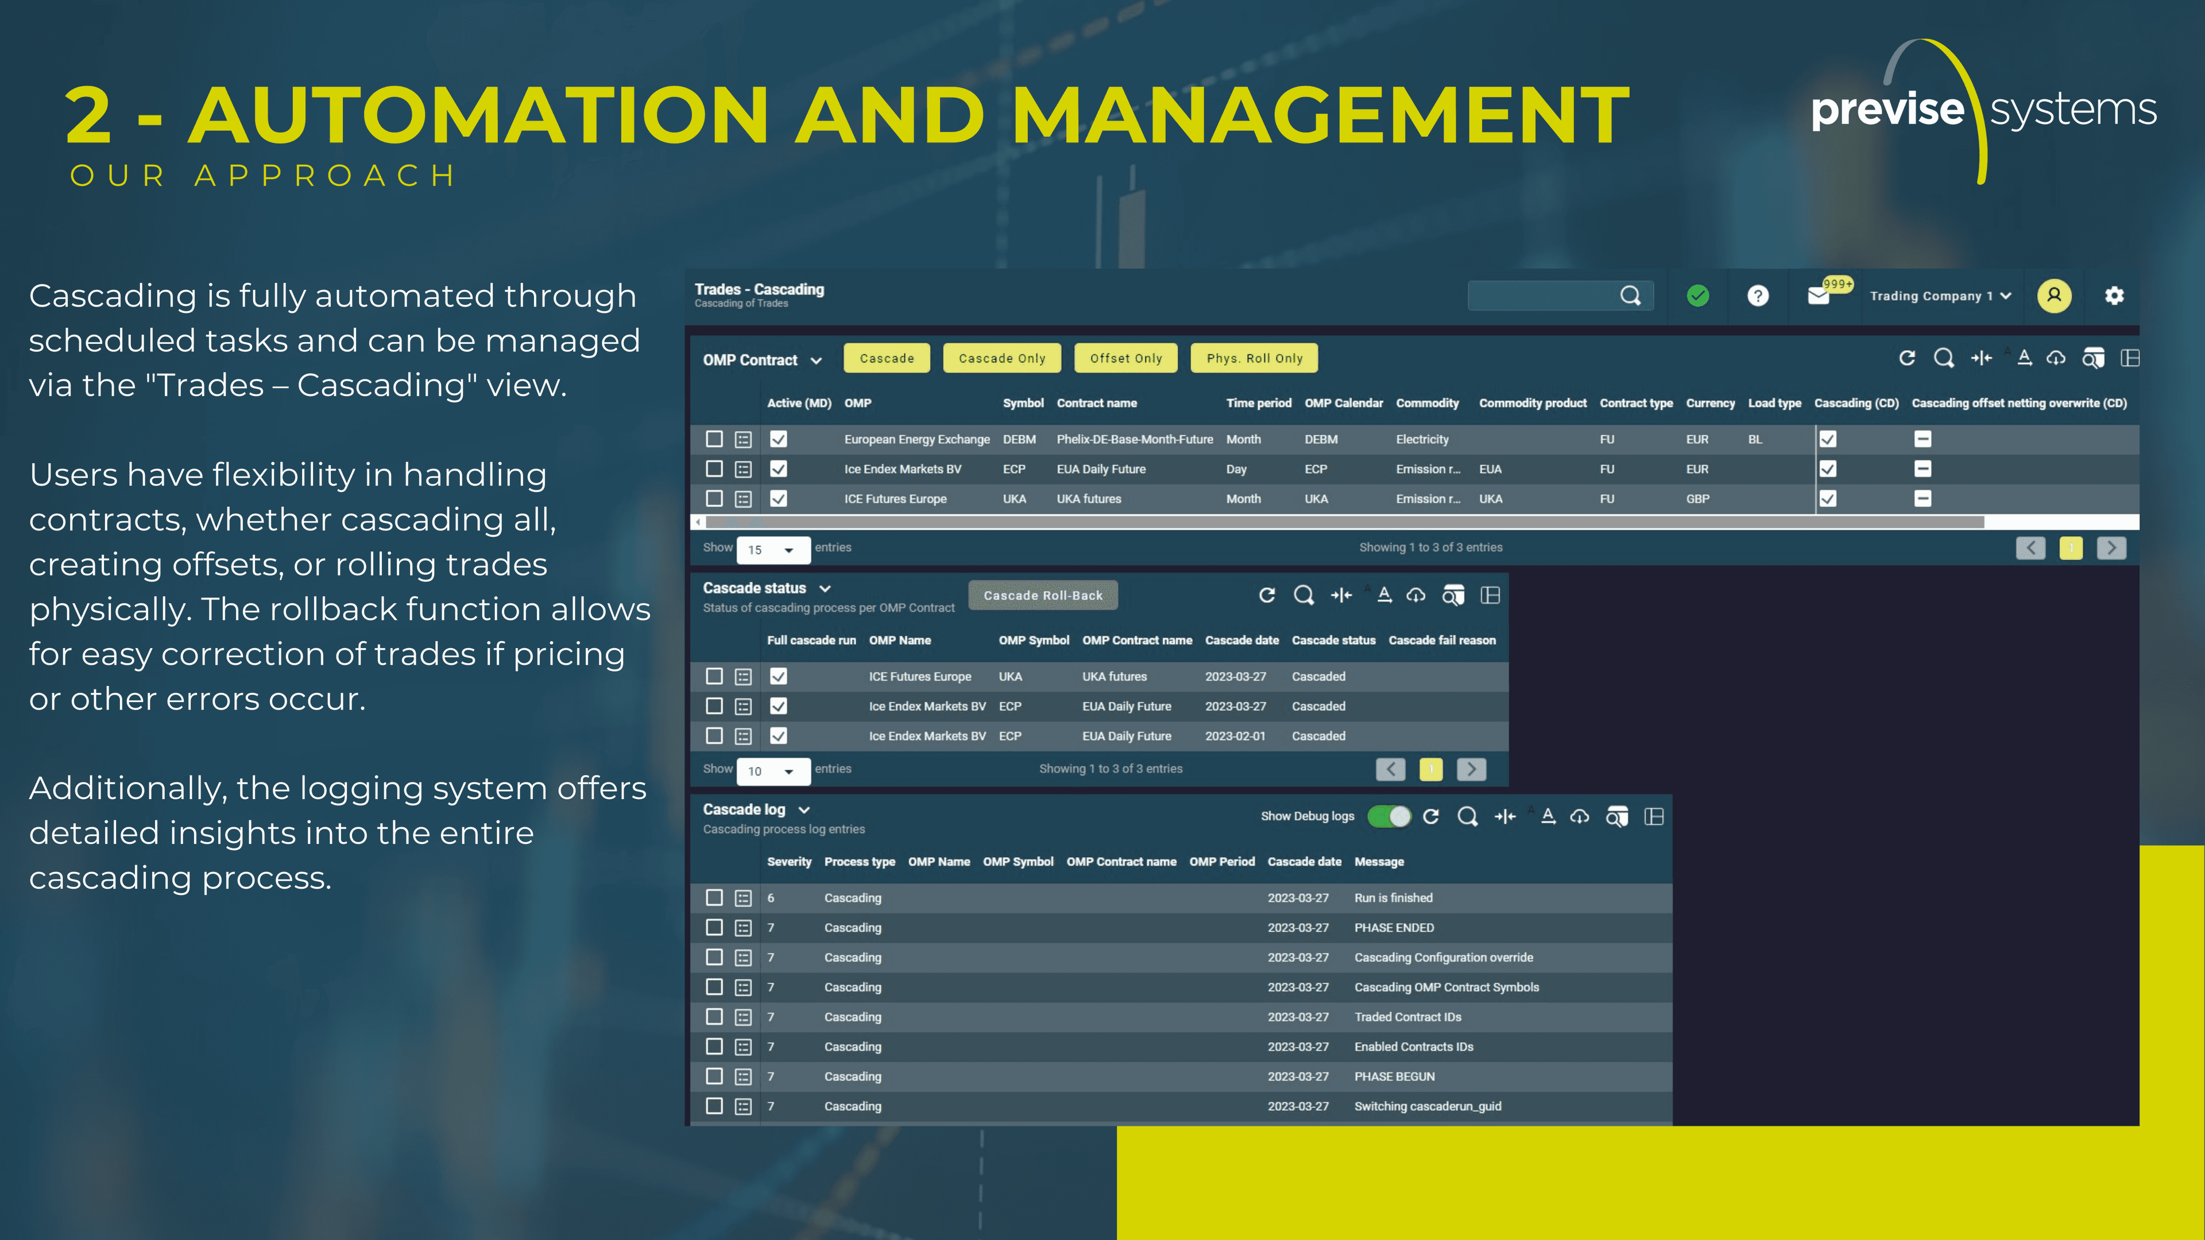Click the refresh icon in OMP Contract panel
This screenshot has width=2205, height=1240.
(x=1907, y=359)
